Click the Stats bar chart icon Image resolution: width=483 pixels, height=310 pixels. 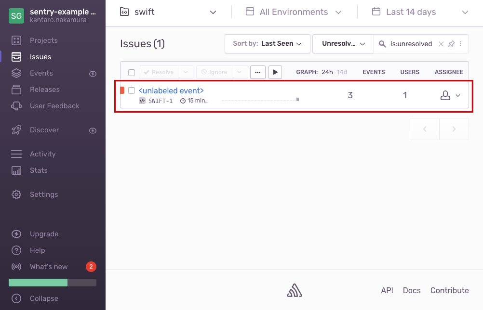click(x=16, y=170)
